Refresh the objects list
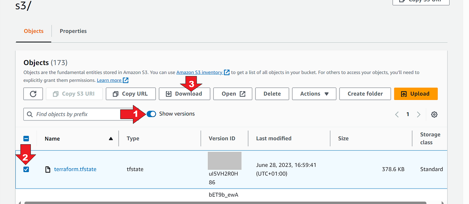This screenshot has height=204, width=469. pos(33,94)
